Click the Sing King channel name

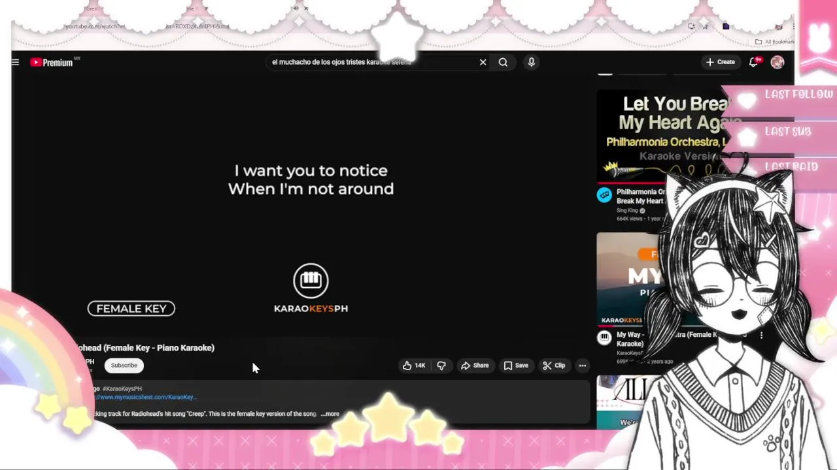coord(627,211)
